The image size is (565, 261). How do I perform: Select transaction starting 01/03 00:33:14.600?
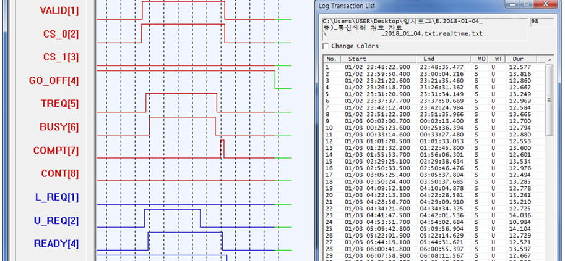tap(434, 135)
